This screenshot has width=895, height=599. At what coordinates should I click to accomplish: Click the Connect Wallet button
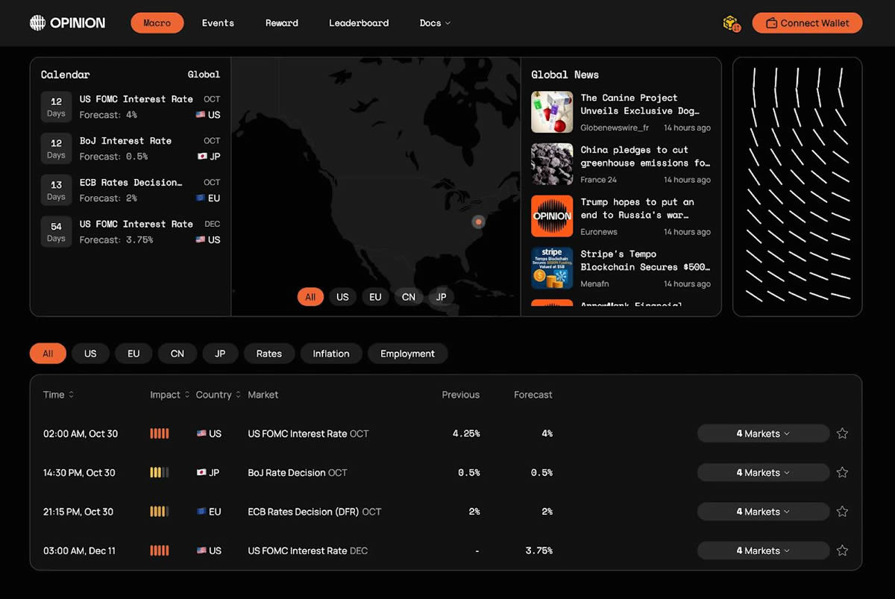pos(806,23)
